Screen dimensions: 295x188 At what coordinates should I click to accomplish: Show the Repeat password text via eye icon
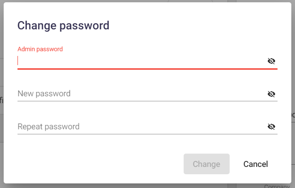[x=271, y=127]
